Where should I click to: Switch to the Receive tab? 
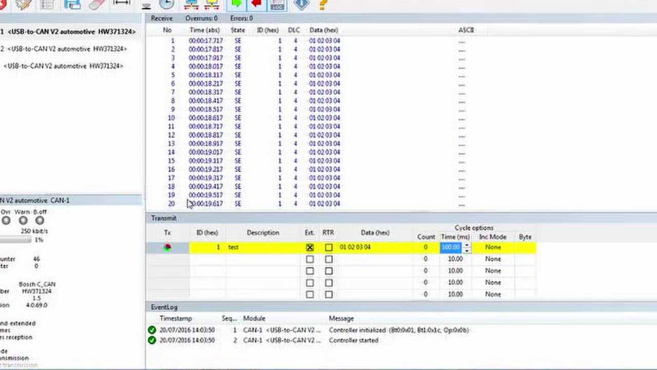[162, 18]
